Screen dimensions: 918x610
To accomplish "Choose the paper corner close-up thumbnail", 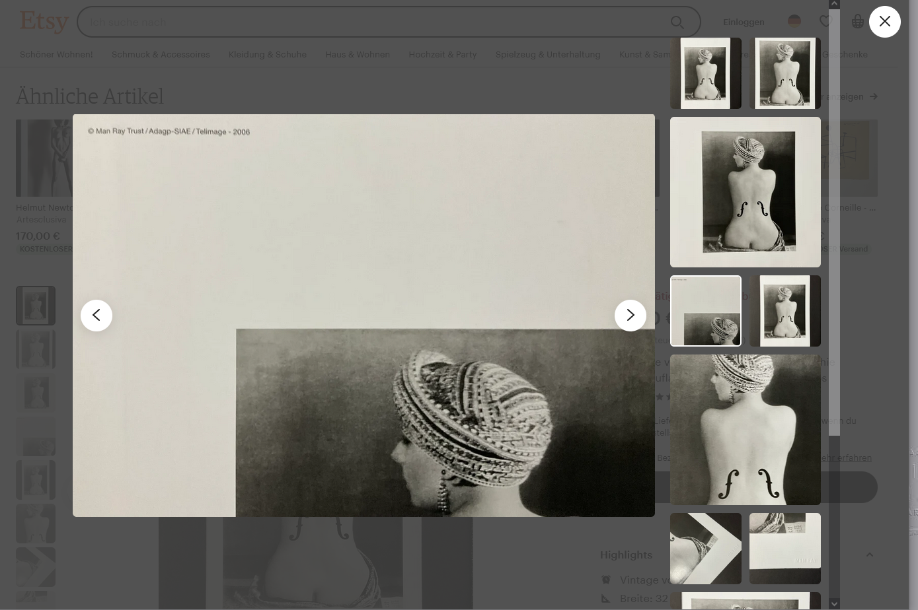I will pyautogui.click(x=705, y=549).
